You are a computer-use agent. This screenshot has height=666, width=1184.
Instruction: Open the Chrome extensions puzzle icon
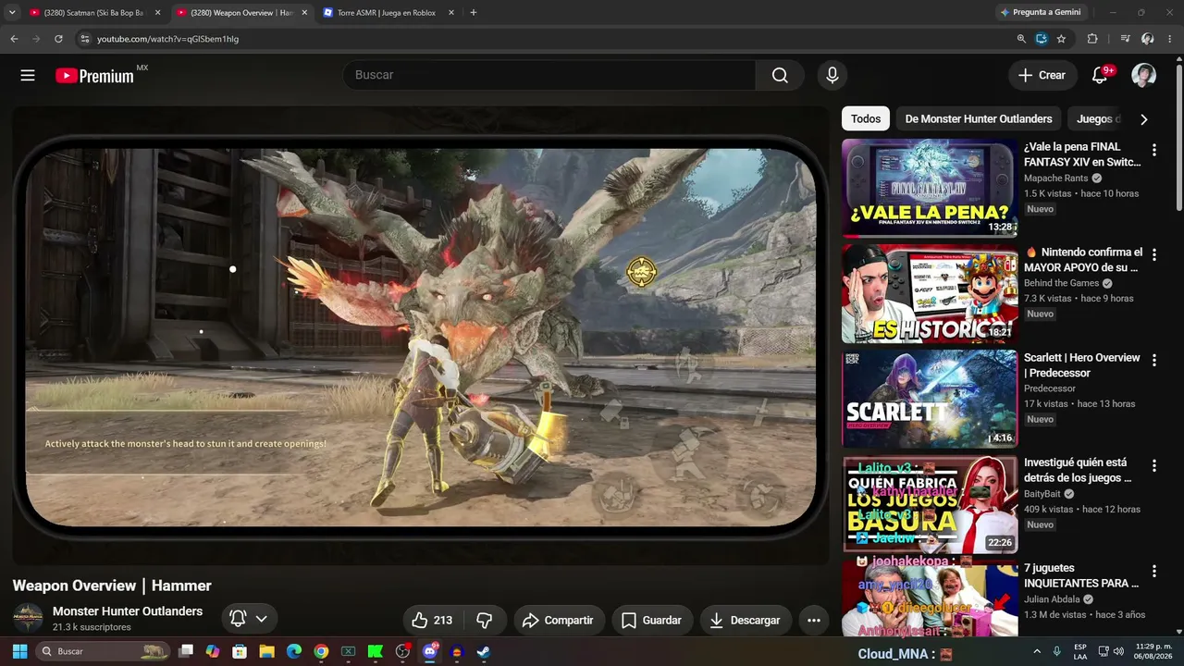pyautogui.click(x=1092, y=39)
